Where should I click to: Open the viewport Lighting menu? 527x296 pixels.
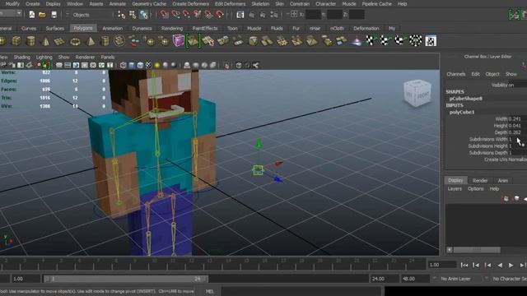pyautogui.click(x=44, y=57)
